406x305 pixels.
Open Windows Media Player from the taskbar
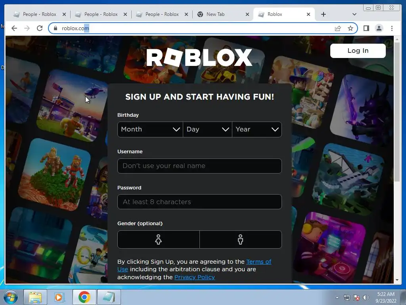tap(59, 297)
